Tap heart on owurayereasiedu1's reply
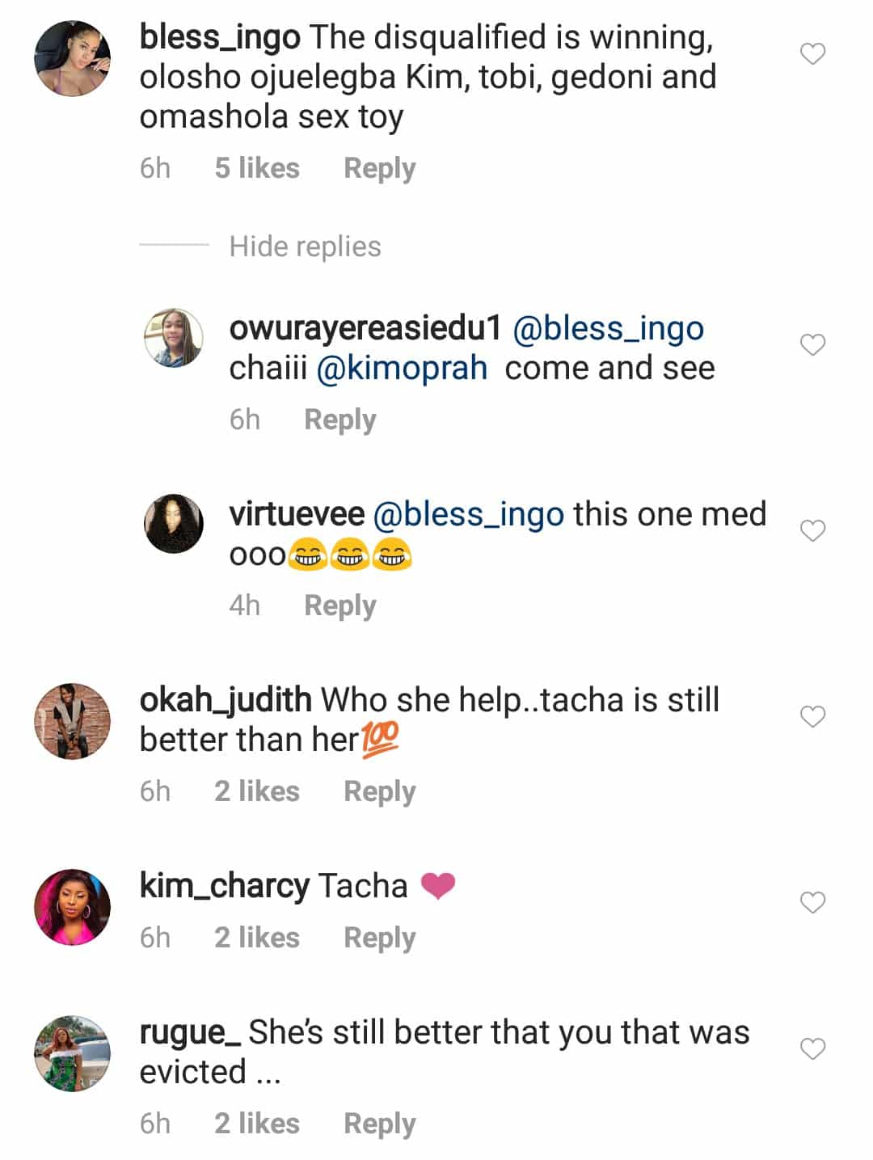The width and height of the screenshot is (873, 1160). point(812,345)
